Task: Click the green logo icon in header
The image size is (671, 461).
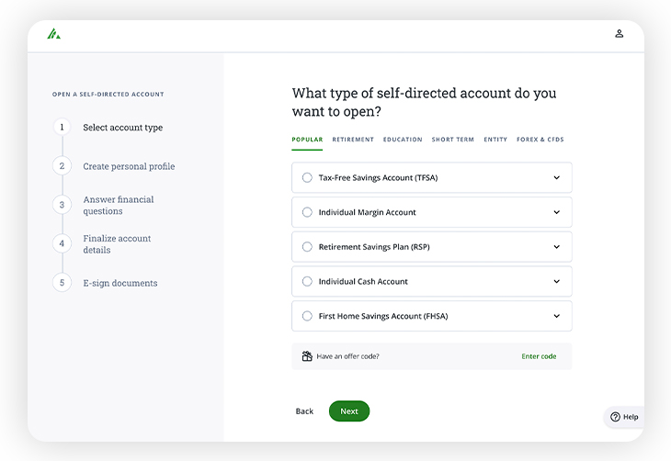Action: point(54,34)
